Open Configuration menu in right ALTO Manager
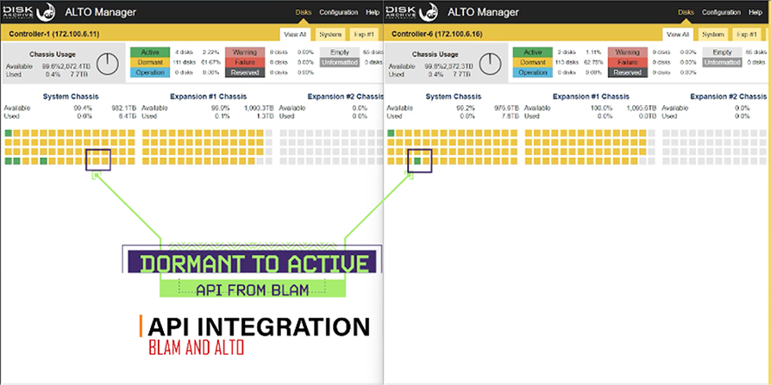Screen dimensions: 771x385 point(721,12)
